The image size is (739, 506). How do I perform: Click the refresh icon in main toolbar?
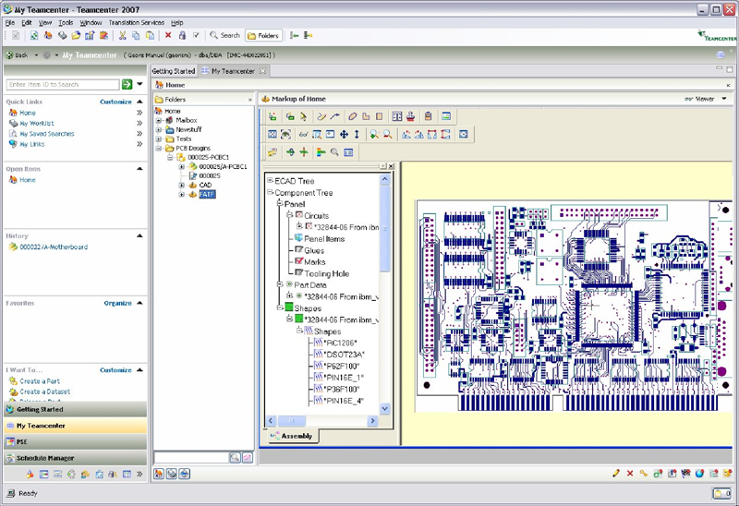(x=34, y=35)
